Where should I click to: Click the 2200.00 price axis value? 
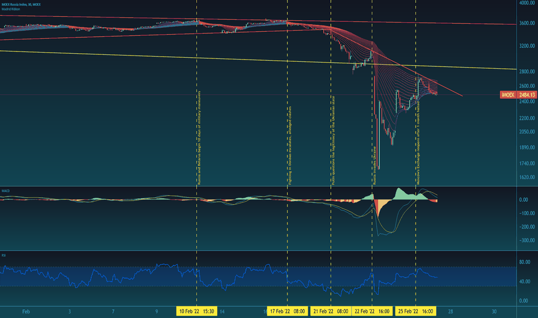click(x=527, y=118)
